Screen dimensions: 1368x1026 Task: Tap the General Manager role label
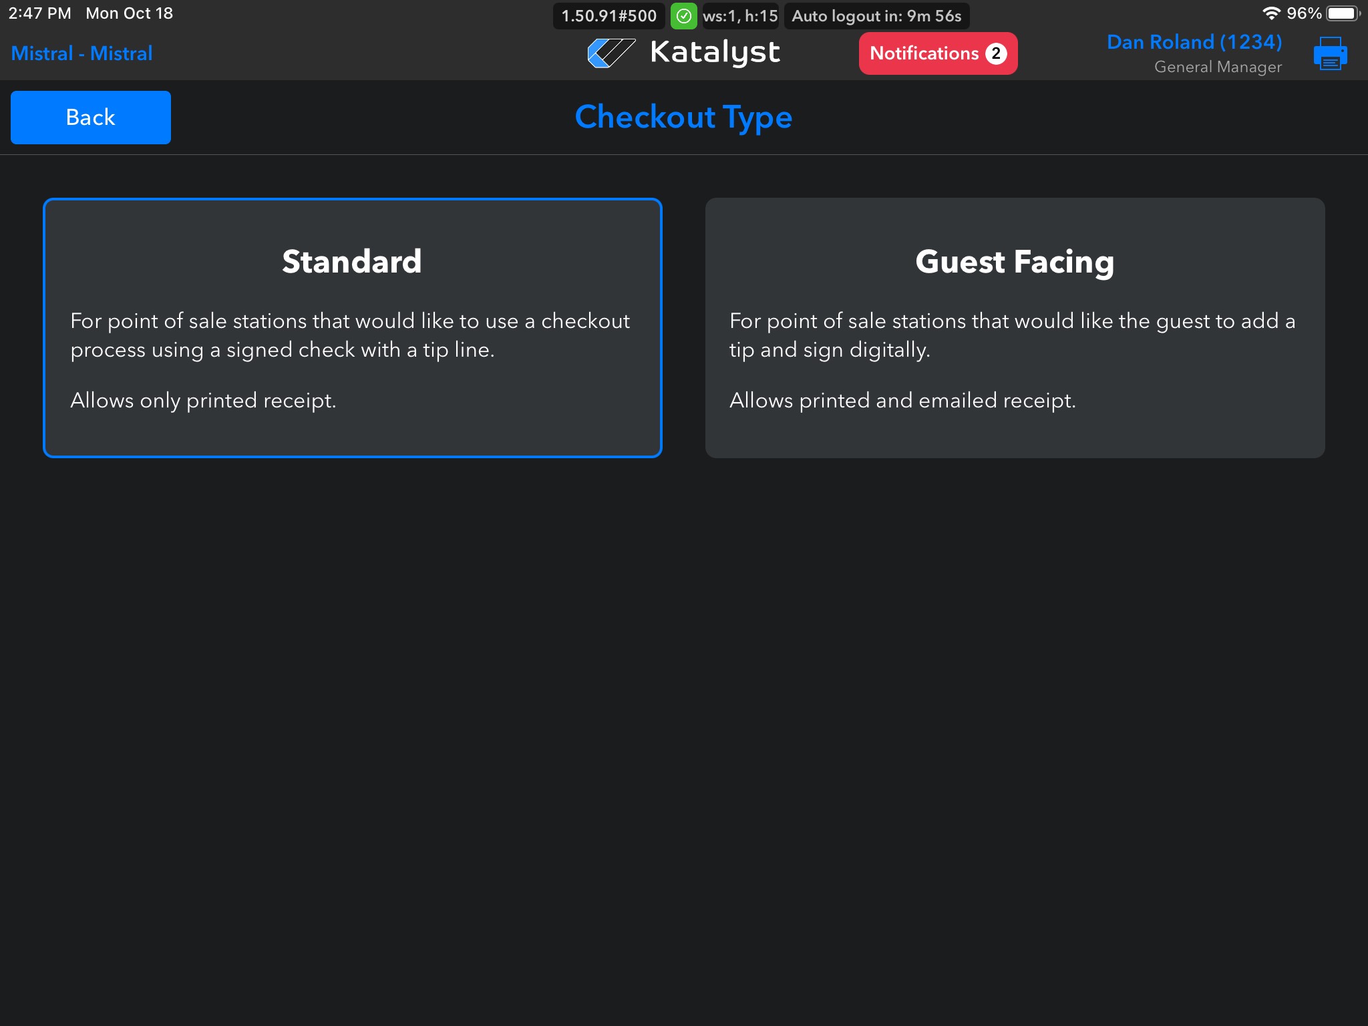tap(1218, 67)
